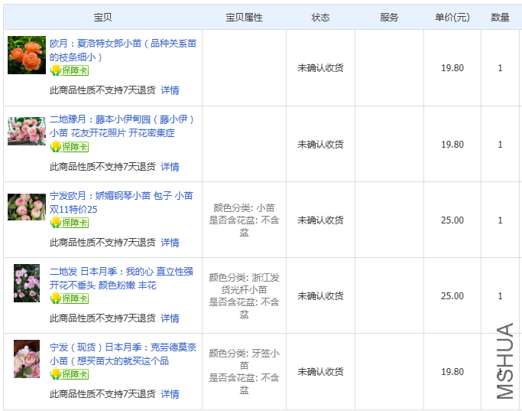The image size is (522, 411).
Task: Open orange rose thumbnail for 夏洛特女郎
Action: (27, 55)
